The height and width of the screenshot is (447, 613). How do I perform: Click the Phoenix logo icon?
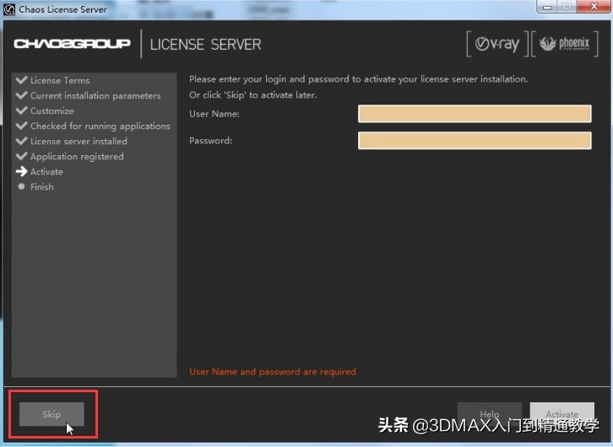pyautogui.click(x=565, y=44)
